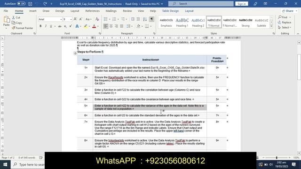301x169 pixels.
Task: Toggle Bold formatting
Action: point(40,26)
